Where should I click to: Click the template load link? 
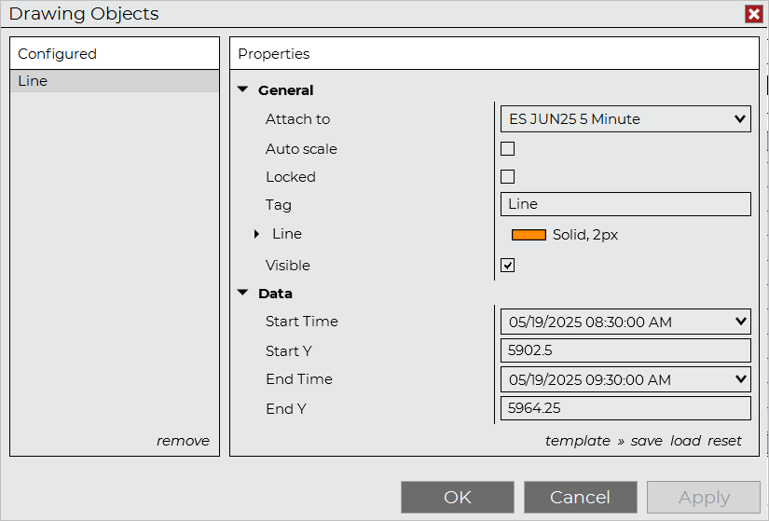coord(685,441)
